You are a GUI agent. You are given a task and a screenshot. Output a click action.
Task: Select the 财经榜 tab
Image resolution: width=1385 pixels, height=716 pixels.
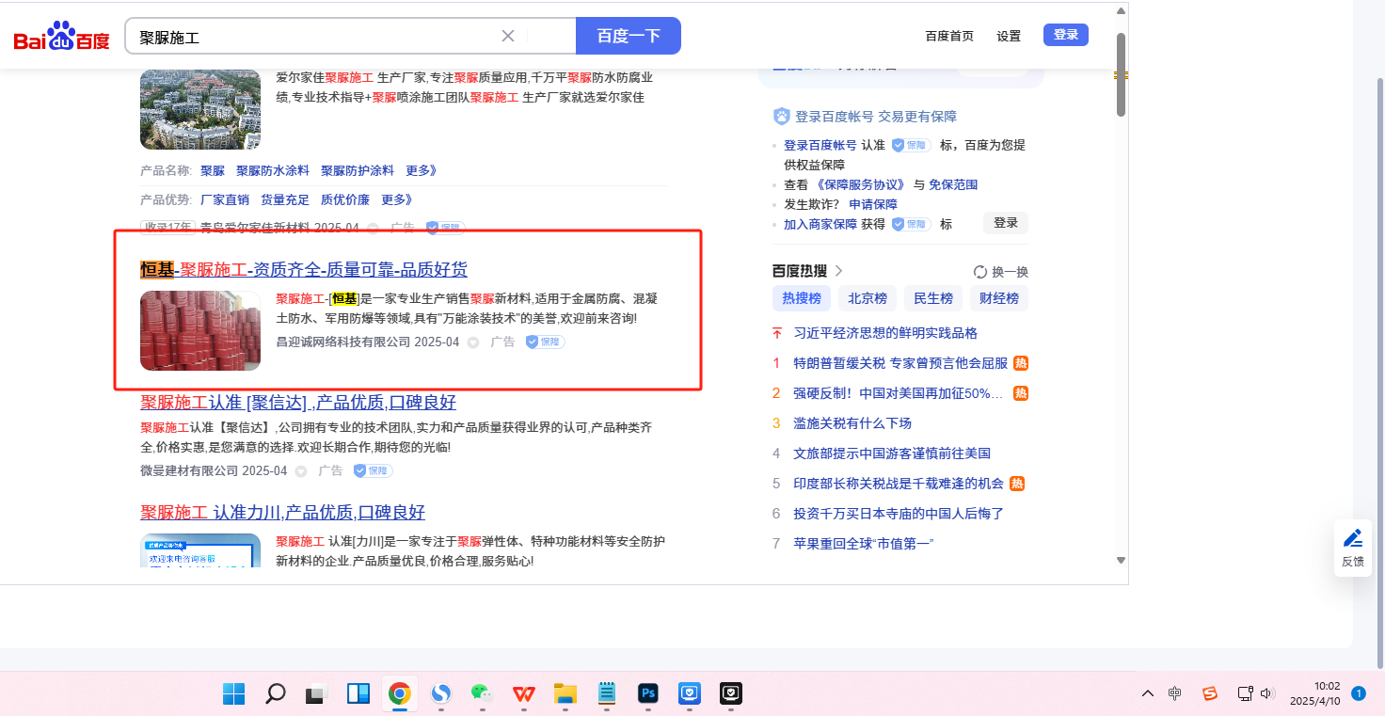[999, 298]
